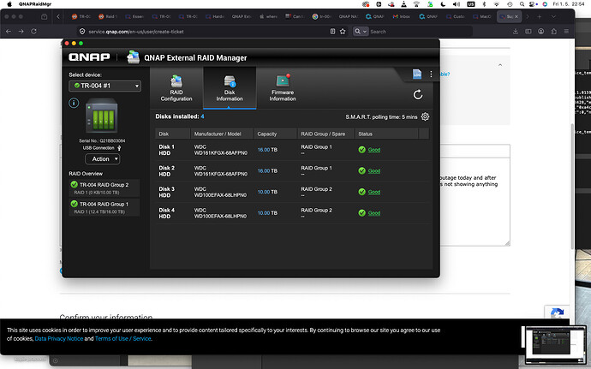Open the RAID Configuration tab
The height and width of the screenshot is (369, 591).
coord(176,88)
